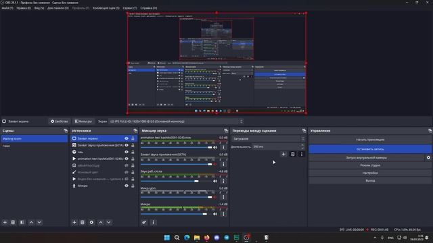Screen dimensions: 433x243
Task: Open the Правка menu
Action: (x=24, y=8)
